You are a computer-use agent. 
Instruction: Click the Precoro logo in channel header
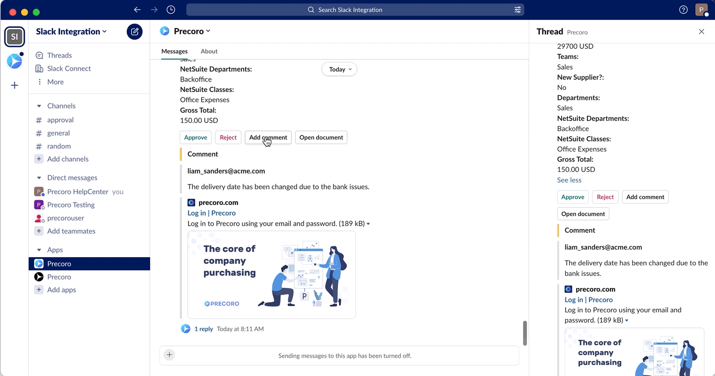tap(165, 31)
